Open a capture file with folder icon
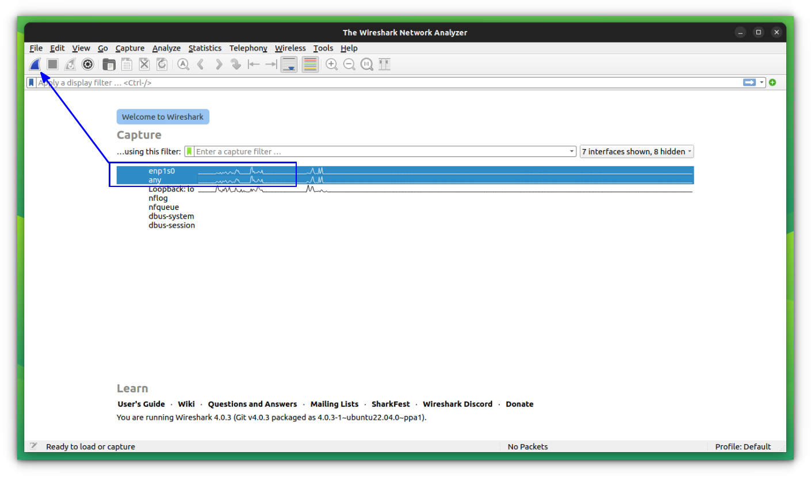This screenshot has width=811, height=478. click(x=109, y=64)
